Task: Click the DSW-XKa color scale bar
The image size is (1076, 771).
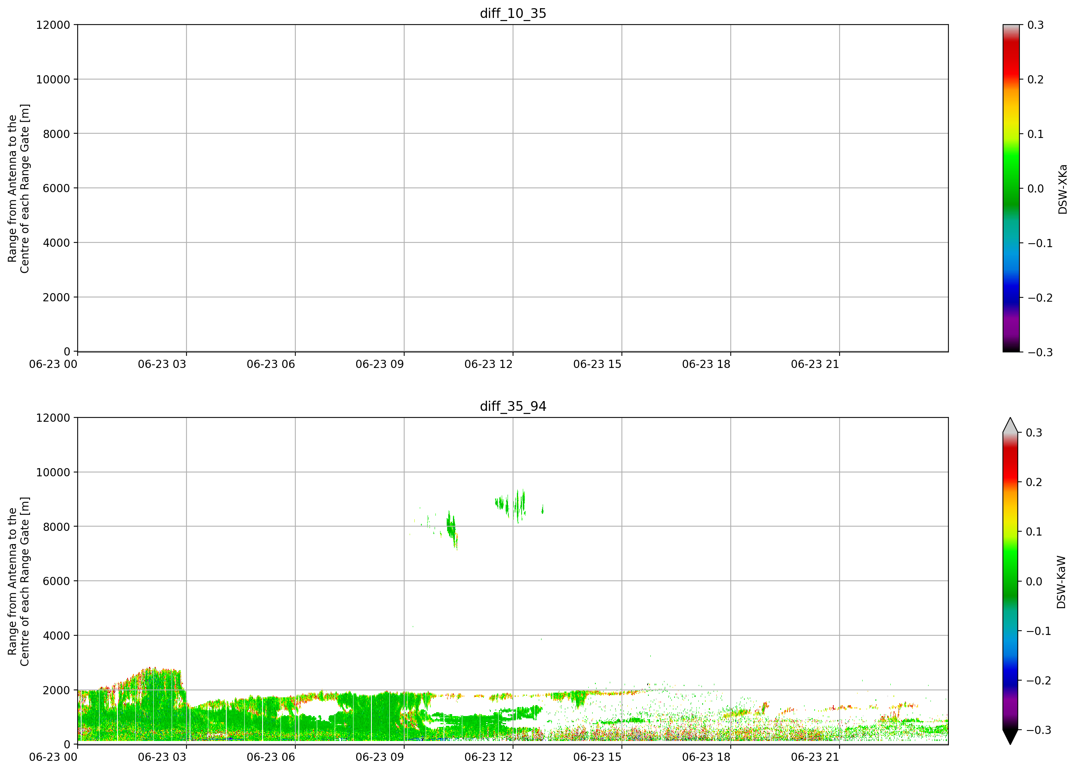Action: [x=1011, y=188]
